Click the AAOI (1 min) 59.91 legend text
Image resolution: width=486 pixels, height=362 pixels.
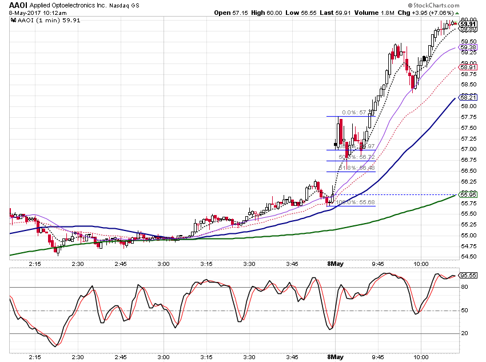(x=49, y=21)
